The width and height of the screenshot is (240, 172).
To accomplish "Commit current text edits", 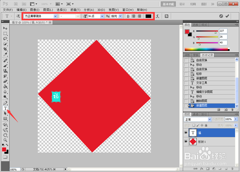I will (227, 16).
